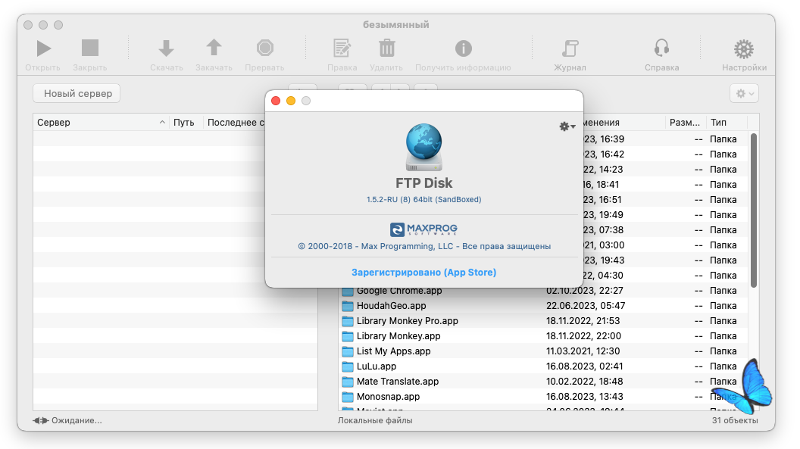
Task: Click the date 11.03.2021, 12:30
Action: tap(583, 351)
